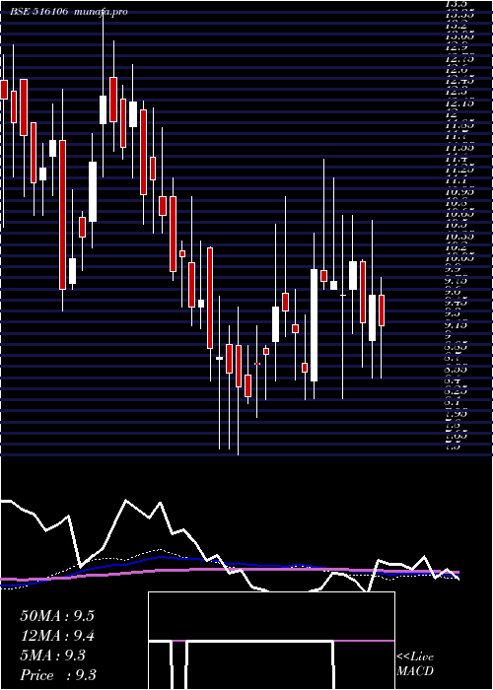Click the 12.15 price axis label
Image resolution: width=493 pixels, height=690 pixels.
click(x=459, y=103)
